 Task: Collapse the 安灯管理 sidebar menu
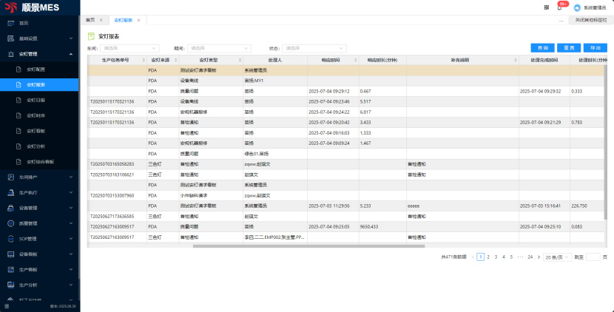point(70,54)
